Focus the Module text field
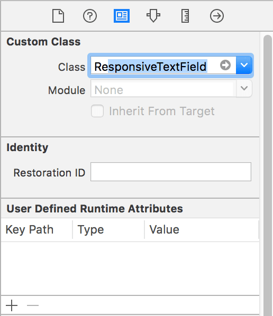Screen dimensions: 273x316 pyautogui.click(x=163, y=88)
